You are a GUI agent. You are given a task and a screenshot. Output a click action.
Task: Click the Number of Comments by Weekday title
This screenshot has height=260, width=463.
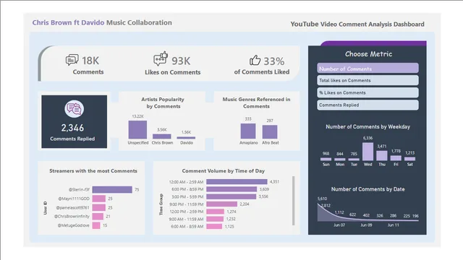pos(368,127)
